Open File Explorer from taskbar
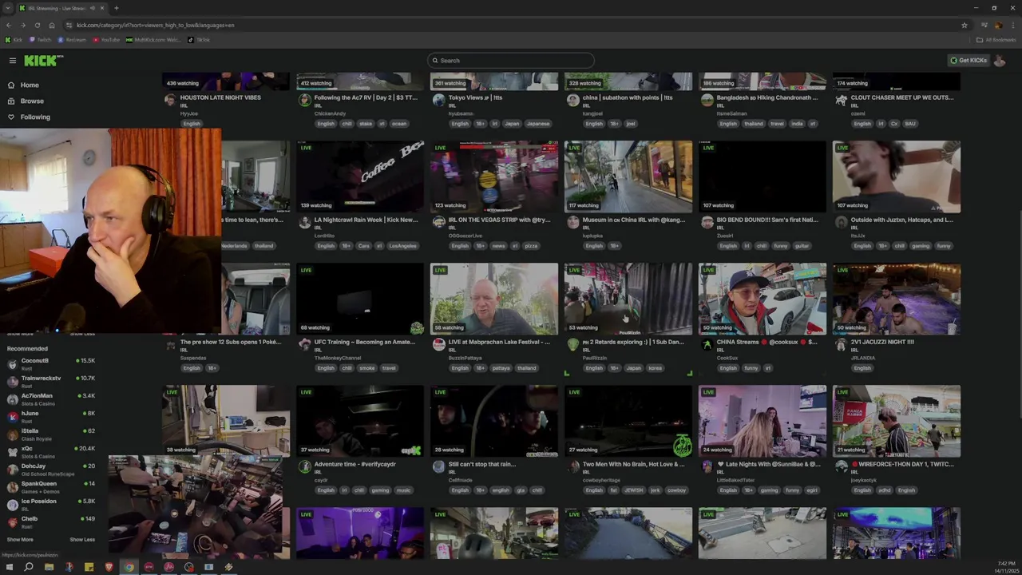This screenshot has height=575, width=1022. pyautogui.click(x=49, y=567)
